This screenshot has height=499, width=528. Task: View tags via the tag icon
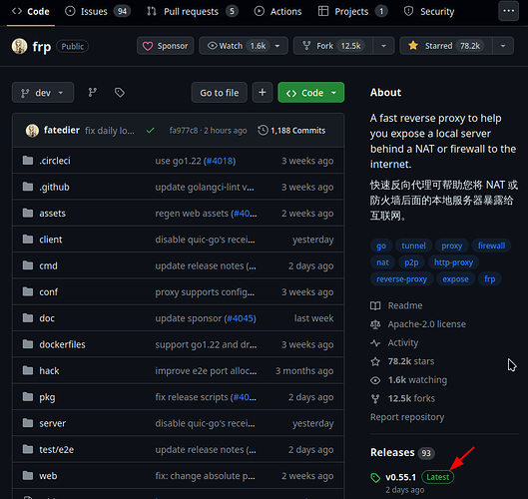coord(120,93)
